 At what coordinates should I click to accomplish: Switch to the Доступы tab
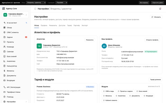pyautogui.click(x=62, y=25)
